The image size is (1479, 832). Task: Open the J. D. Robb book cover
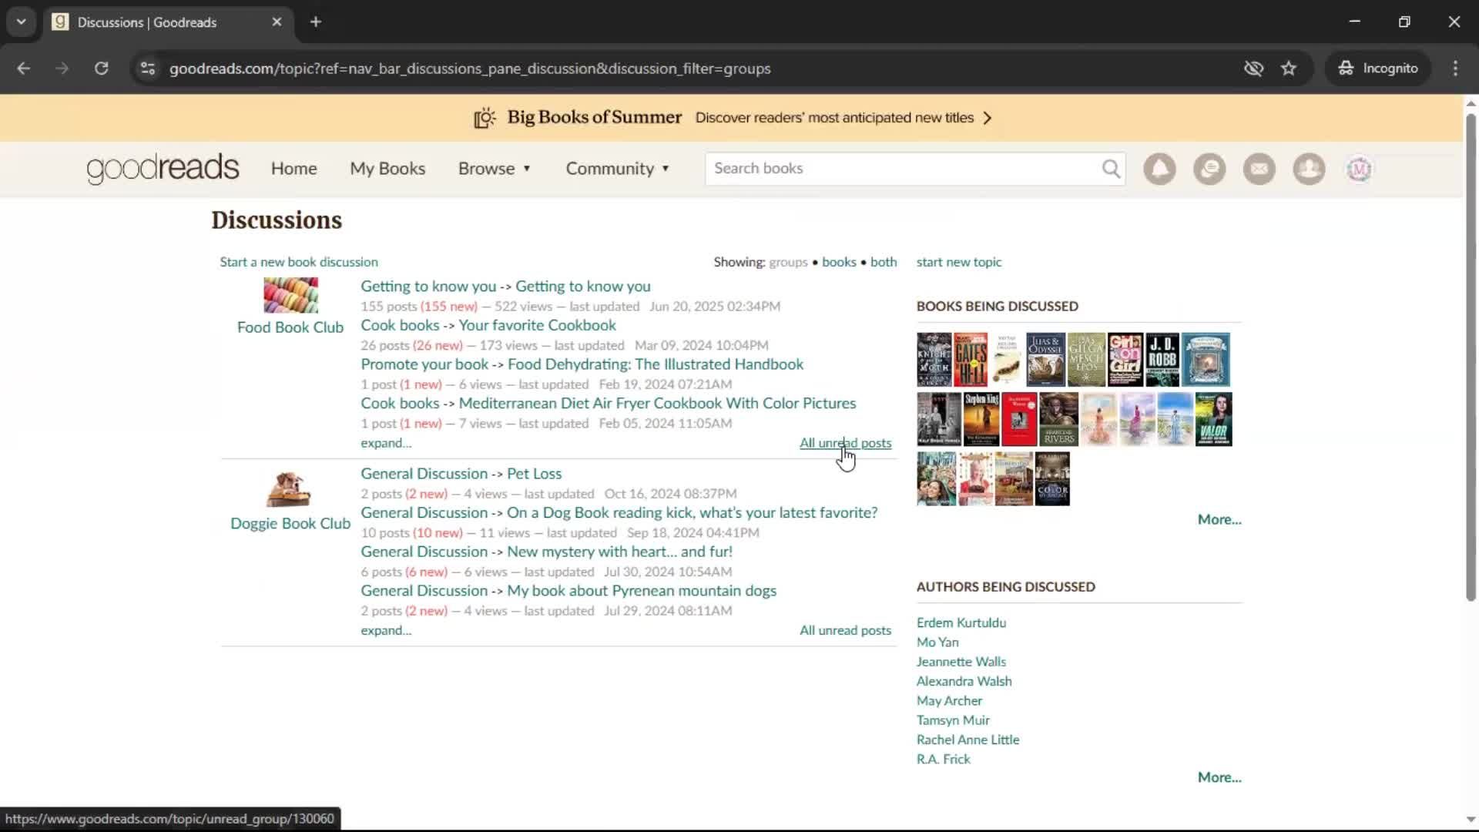tap(1162, 360)
